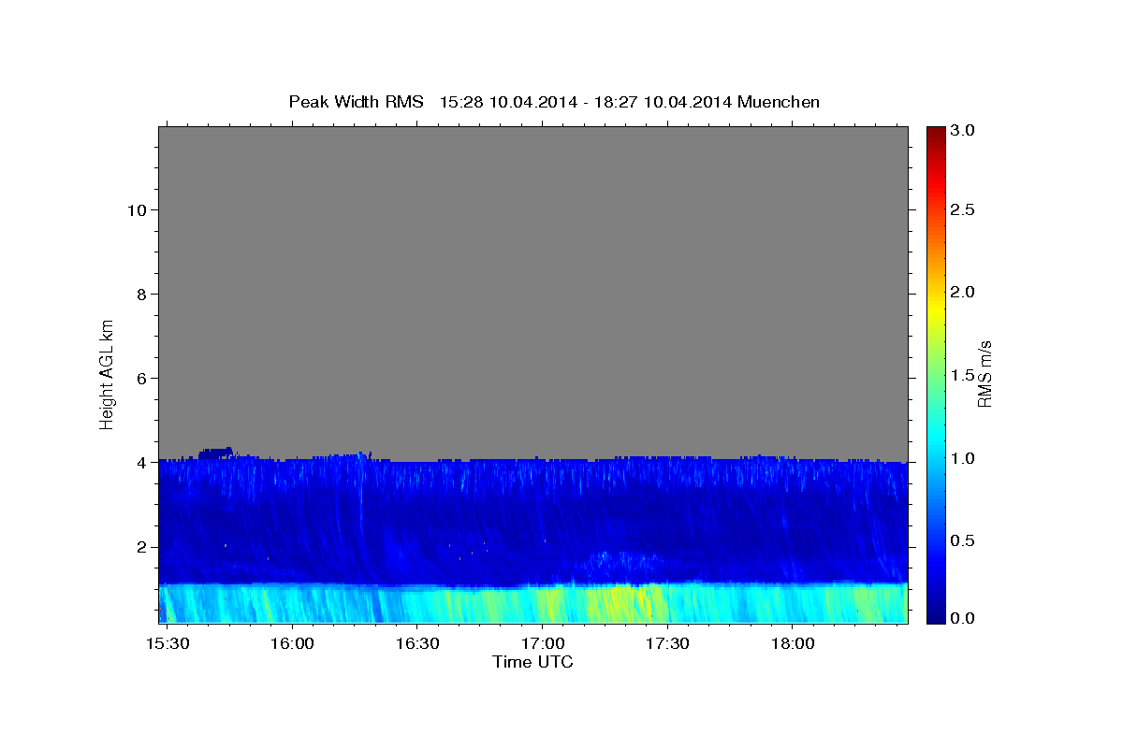The height and width of the screenshot is (748, 1123).
Task: Click the dark blue bump above 4 km near 15:40
Action: click(x=216, y=453)
